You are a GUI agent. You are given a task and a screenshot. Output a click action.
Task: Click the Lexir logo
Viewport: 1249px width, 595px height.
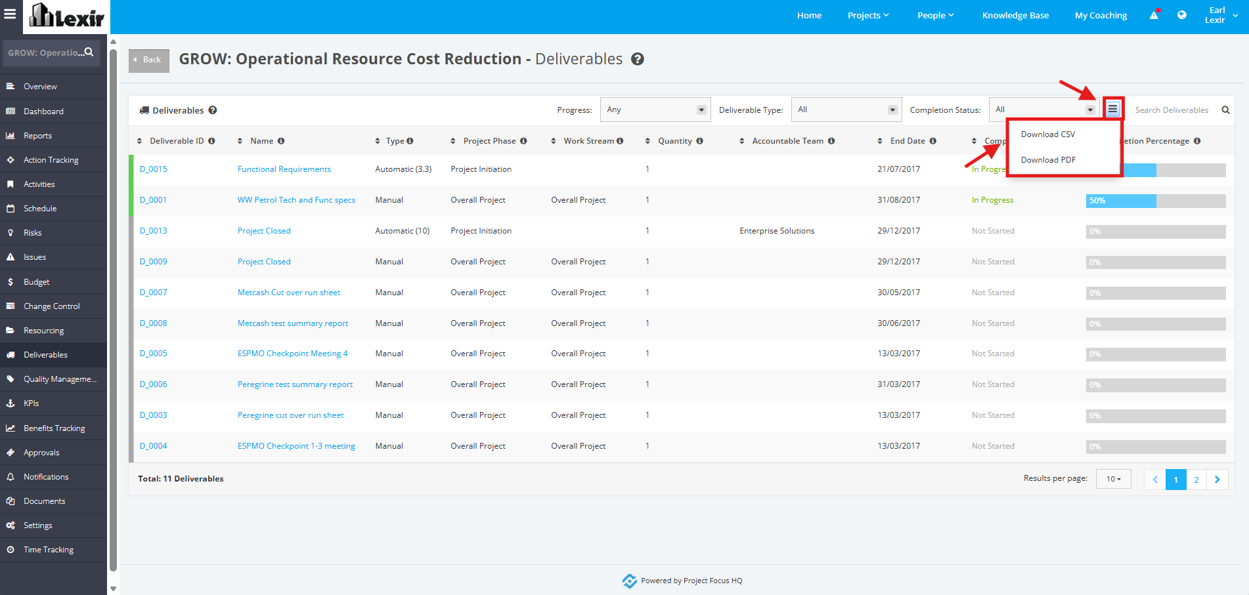click(66, 16)
